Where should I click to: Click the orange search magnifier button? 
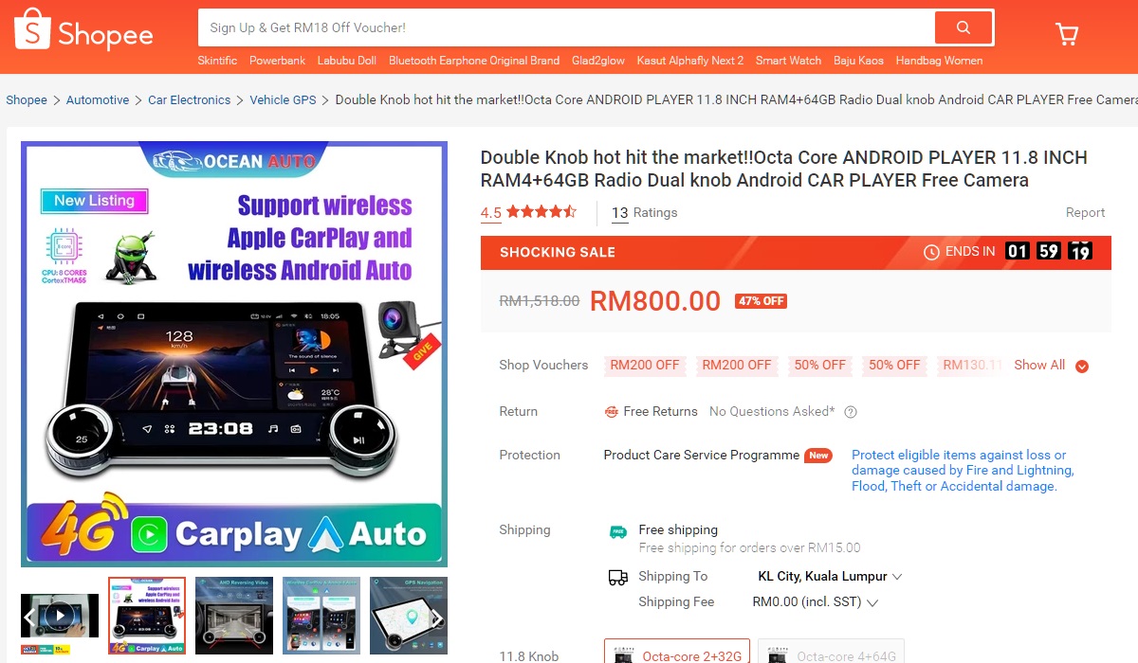(963, 27)
